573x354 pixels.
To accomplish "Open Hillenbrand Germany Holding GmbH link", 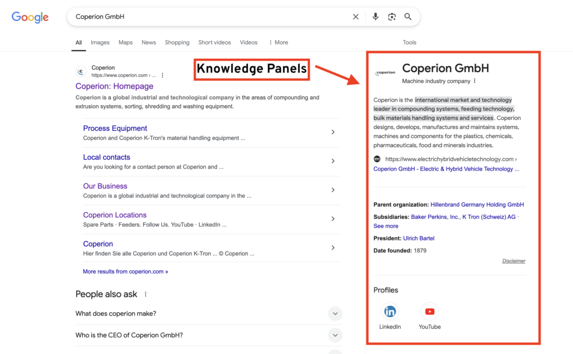I will 477,205.
